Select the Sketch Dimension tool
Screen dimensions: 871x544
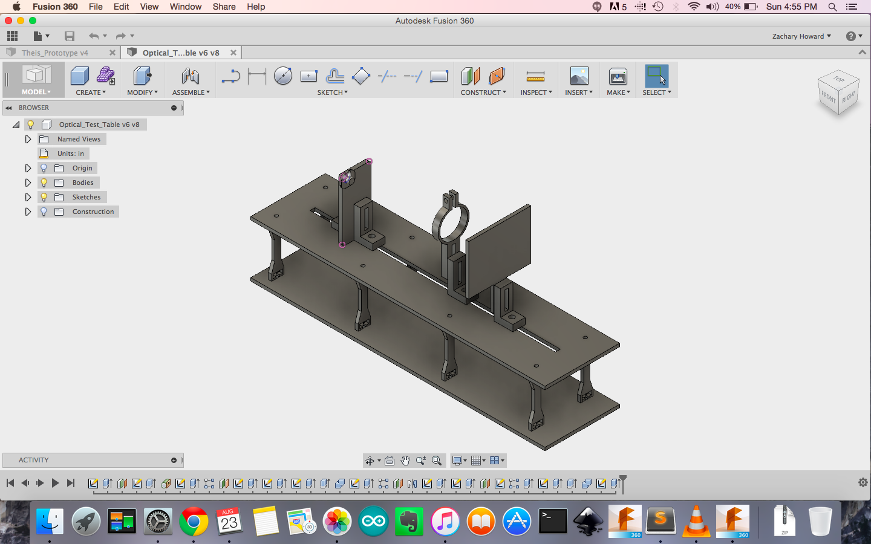click(256, 76)
